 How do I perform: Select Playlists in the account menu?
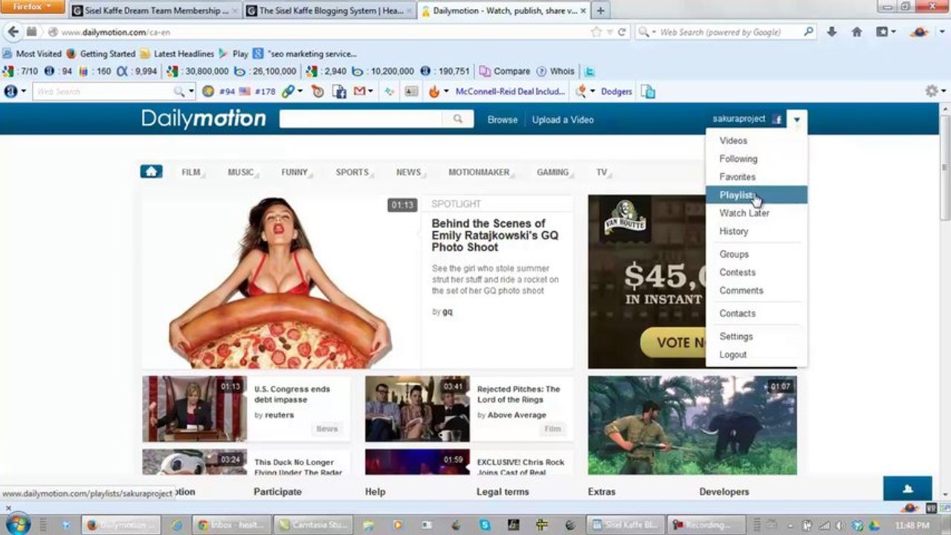pyautogui.click(x=756, y=195)
